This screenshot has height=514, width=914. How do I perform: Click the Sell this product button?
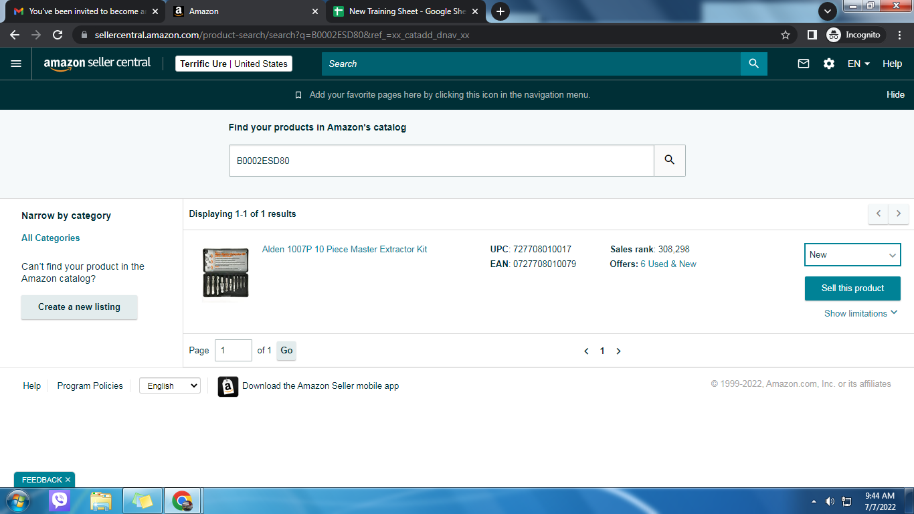tap(852, 288)
